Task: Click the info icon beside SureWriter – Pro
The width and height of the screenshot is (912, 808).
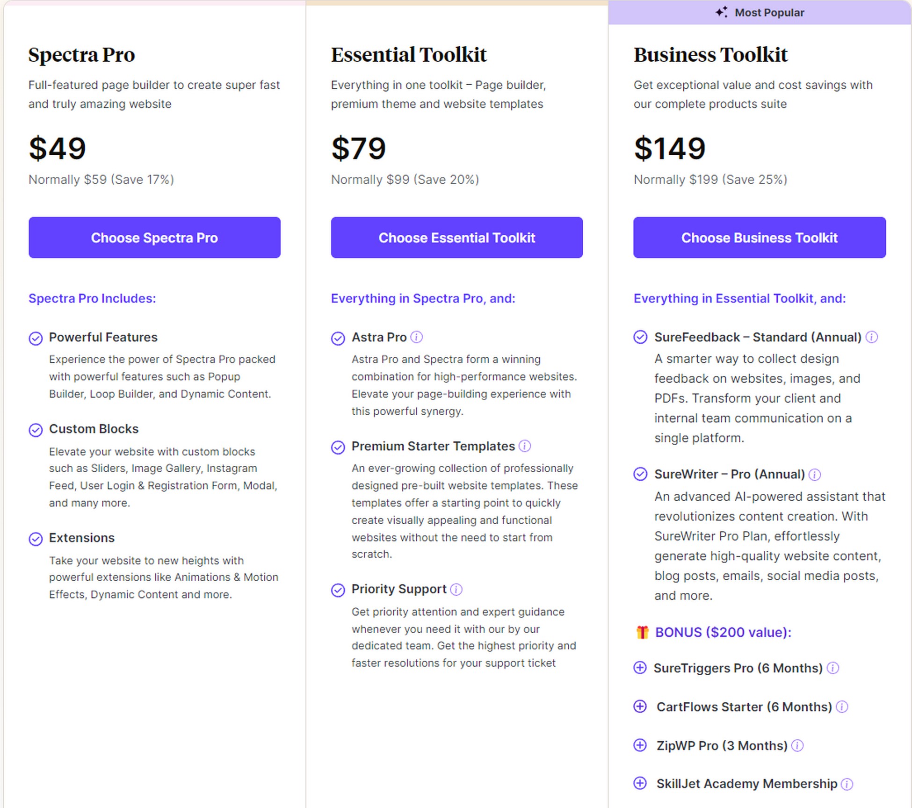Action: tap(815, 475)
